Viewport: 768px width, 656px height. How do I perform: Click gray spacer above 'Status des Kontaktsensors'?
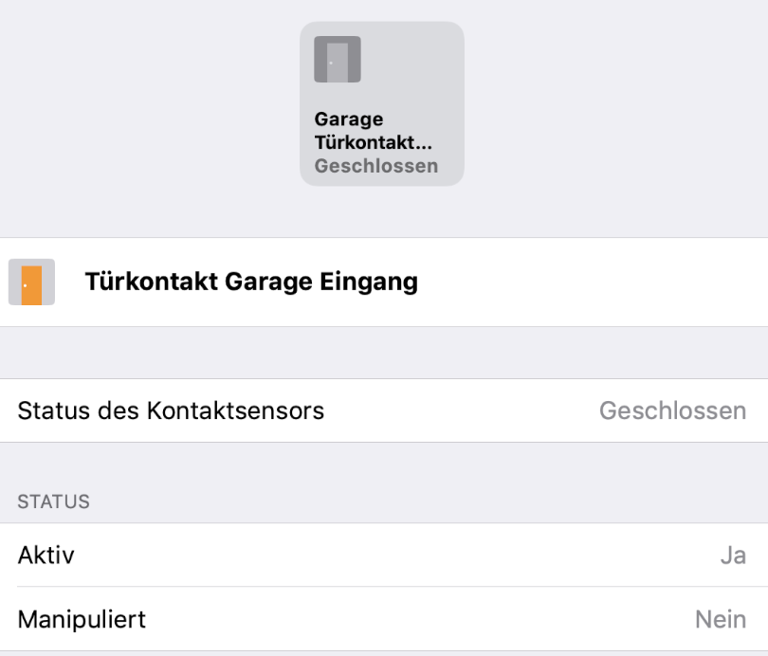384,353
